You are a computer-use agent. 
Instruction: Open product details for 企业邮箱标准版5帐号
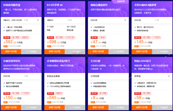pyautogui.click(x=54, y=107)
